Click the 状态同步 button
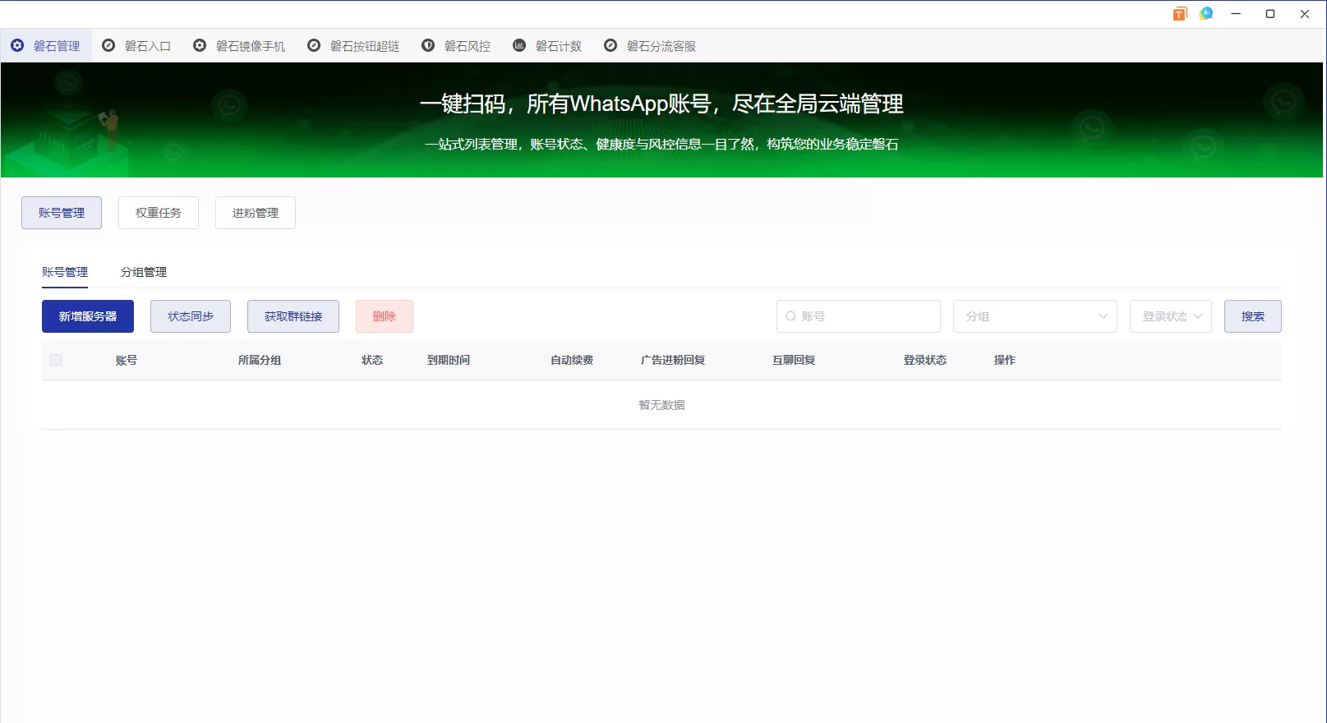This screenshot has height=723, width=1327. [x=191, y=316]
